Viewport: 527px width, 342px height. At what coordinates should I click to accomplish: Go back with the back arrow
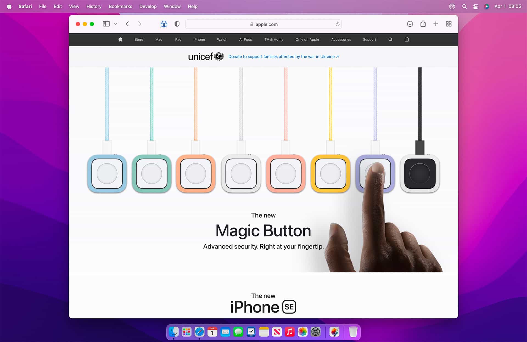(127, 24)
